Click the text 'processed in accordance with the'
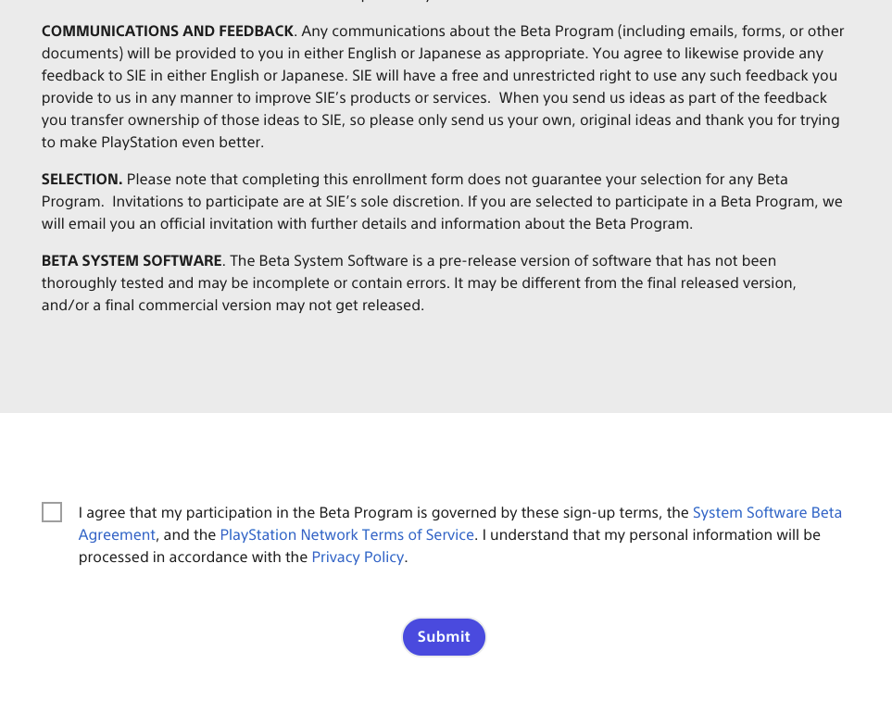This screenshot has height=701, width=892. pos(193,557)
